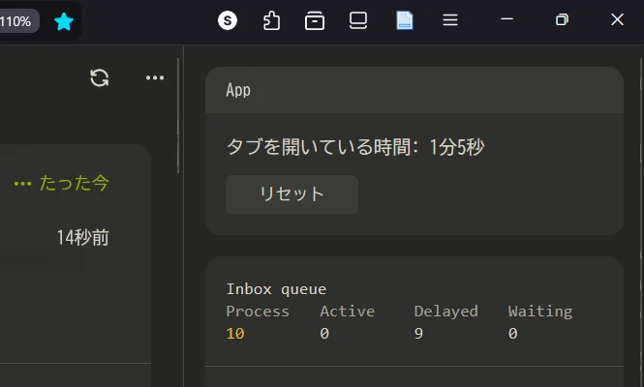Click the Inbox queue title
644x387 pixels.
pos(276,288)
